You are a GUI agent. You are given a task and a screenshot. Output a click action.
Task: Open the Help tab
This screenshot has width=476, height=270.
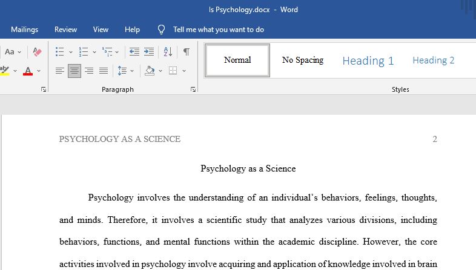[132, 30]
